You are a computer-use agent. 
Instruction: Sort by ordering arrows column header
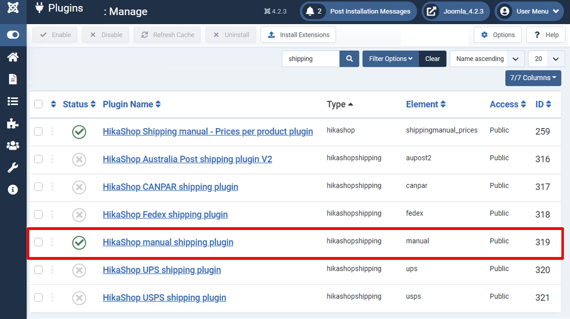(53, 104)
